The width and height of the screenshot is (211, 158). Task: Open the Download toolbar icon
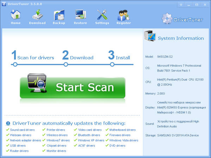click(x=37, y=15)
